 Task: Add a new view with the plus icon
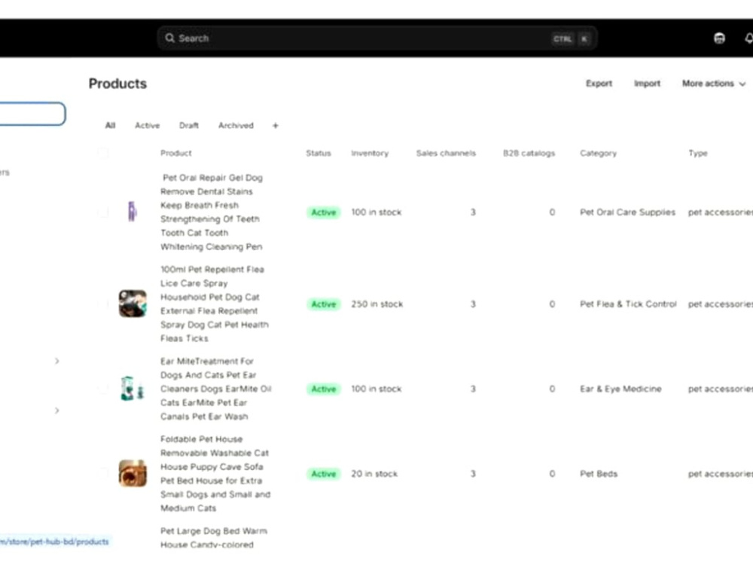click(x=275, y=126)
